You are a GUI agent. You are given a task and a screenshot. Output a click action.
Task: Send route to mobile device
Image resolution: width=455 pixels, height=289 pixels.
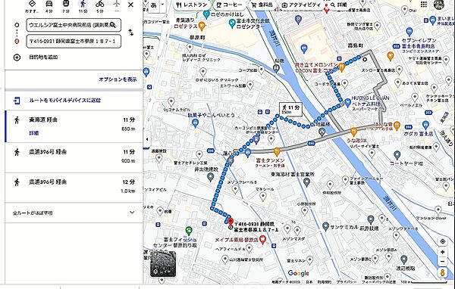pos(64,101)
